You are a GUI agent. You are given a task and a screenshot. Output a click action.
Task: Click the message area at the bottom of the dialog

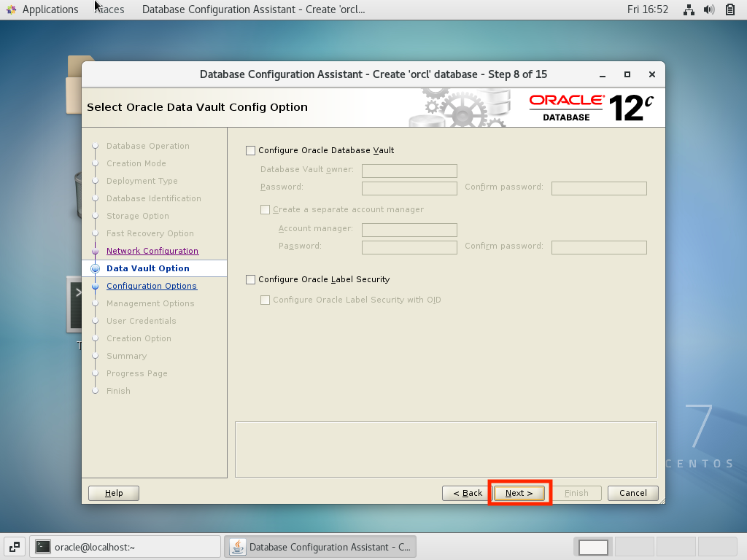click(446, 449)
